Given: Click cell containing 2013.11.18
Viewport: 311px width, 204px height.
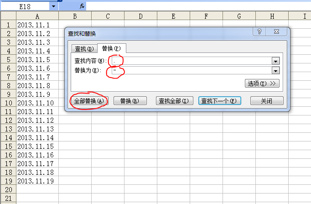Looking at the screenshot, I should [37, 172].
